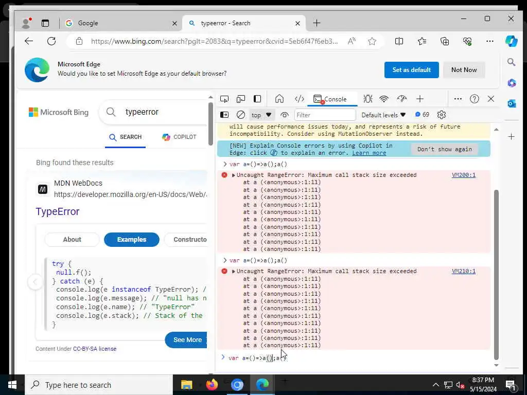
Task: Close the Google tab
Action: click(x=174, y=23)
